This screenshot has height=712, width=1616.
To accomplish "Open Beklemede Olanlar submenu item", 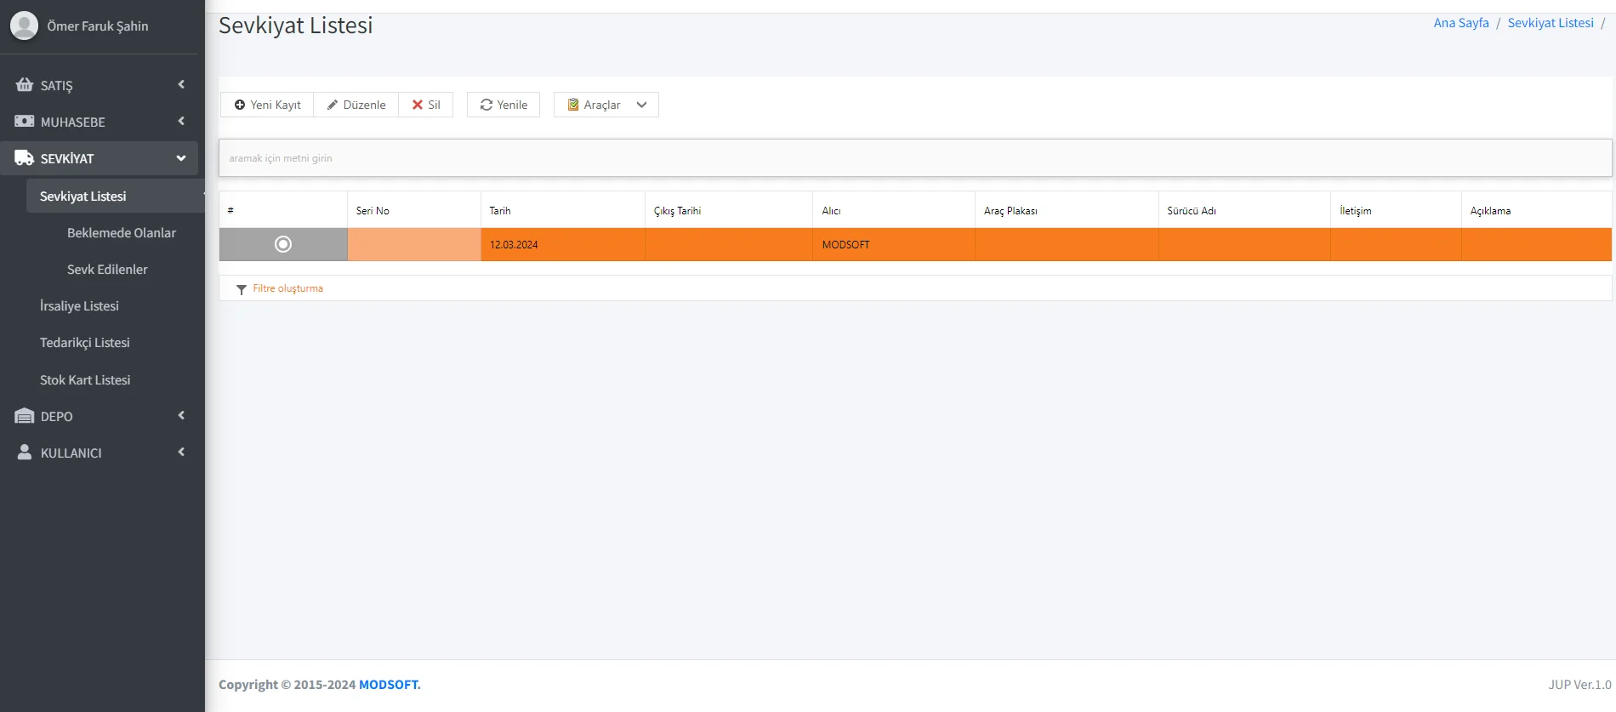I will pos(122,232).
